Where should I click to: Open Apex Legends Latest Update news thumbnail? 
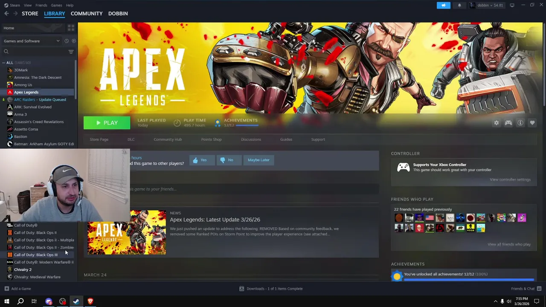pyautogui.click(x=127, y=232)
